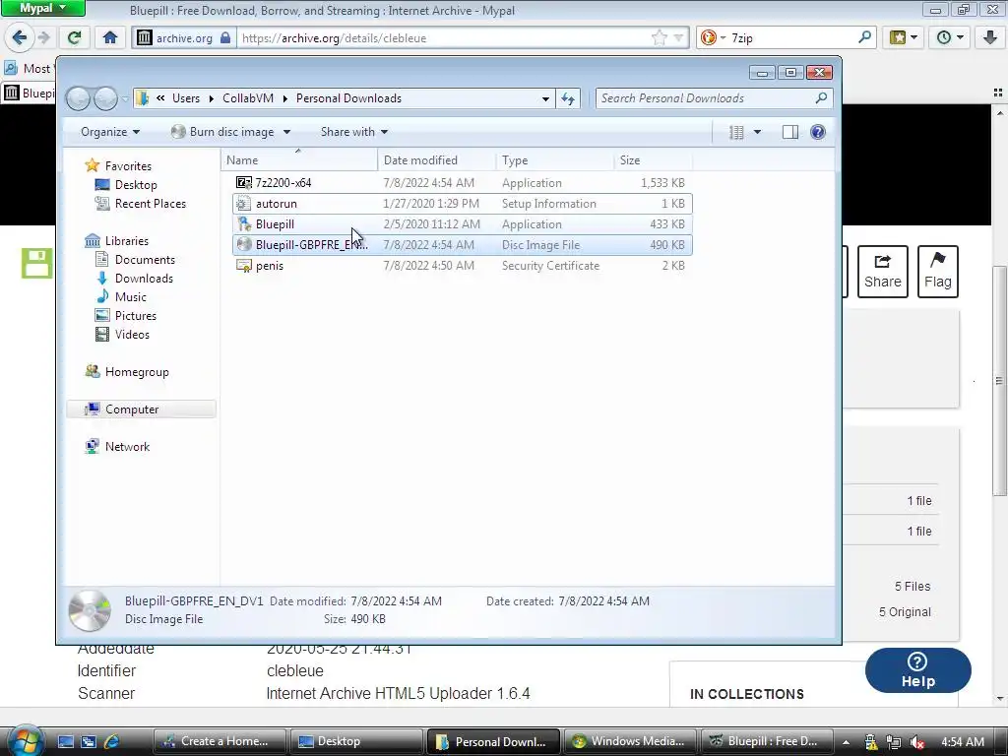Refresh Explorer folder view button
This screenshot has width=1008, height=756.
tap(568, 98)
